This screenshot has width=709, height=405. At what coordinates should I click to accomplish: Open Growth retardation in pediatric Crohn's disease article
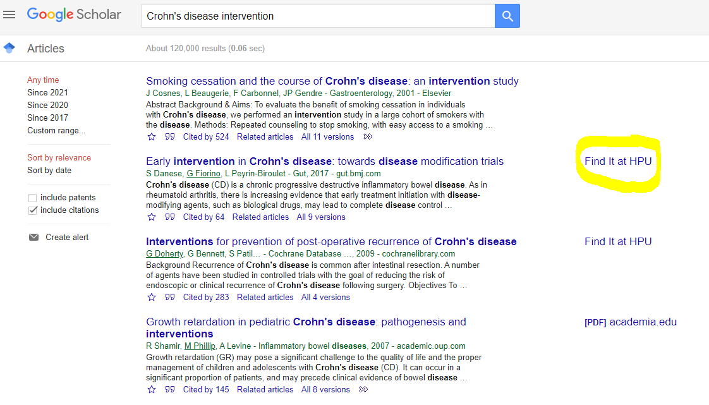coord(306,328)
